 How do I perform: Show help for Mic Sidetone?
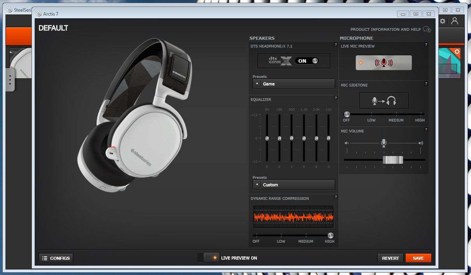[426, 83]
